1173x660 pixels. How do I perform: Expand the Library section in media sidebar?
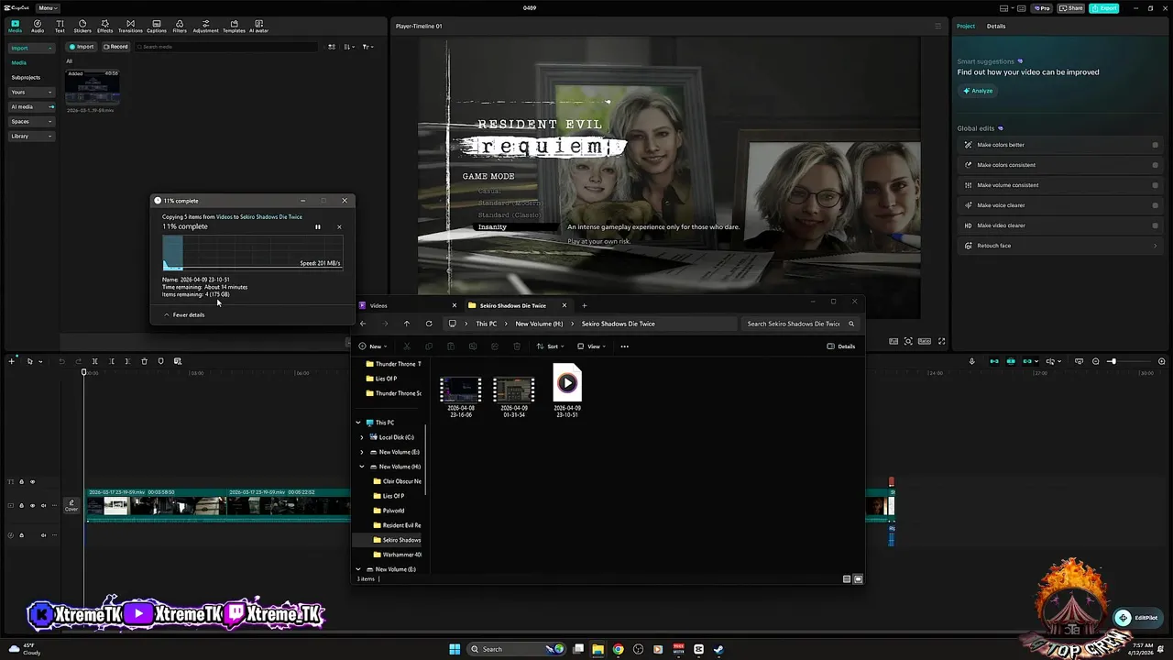click(x=30, y=136)
